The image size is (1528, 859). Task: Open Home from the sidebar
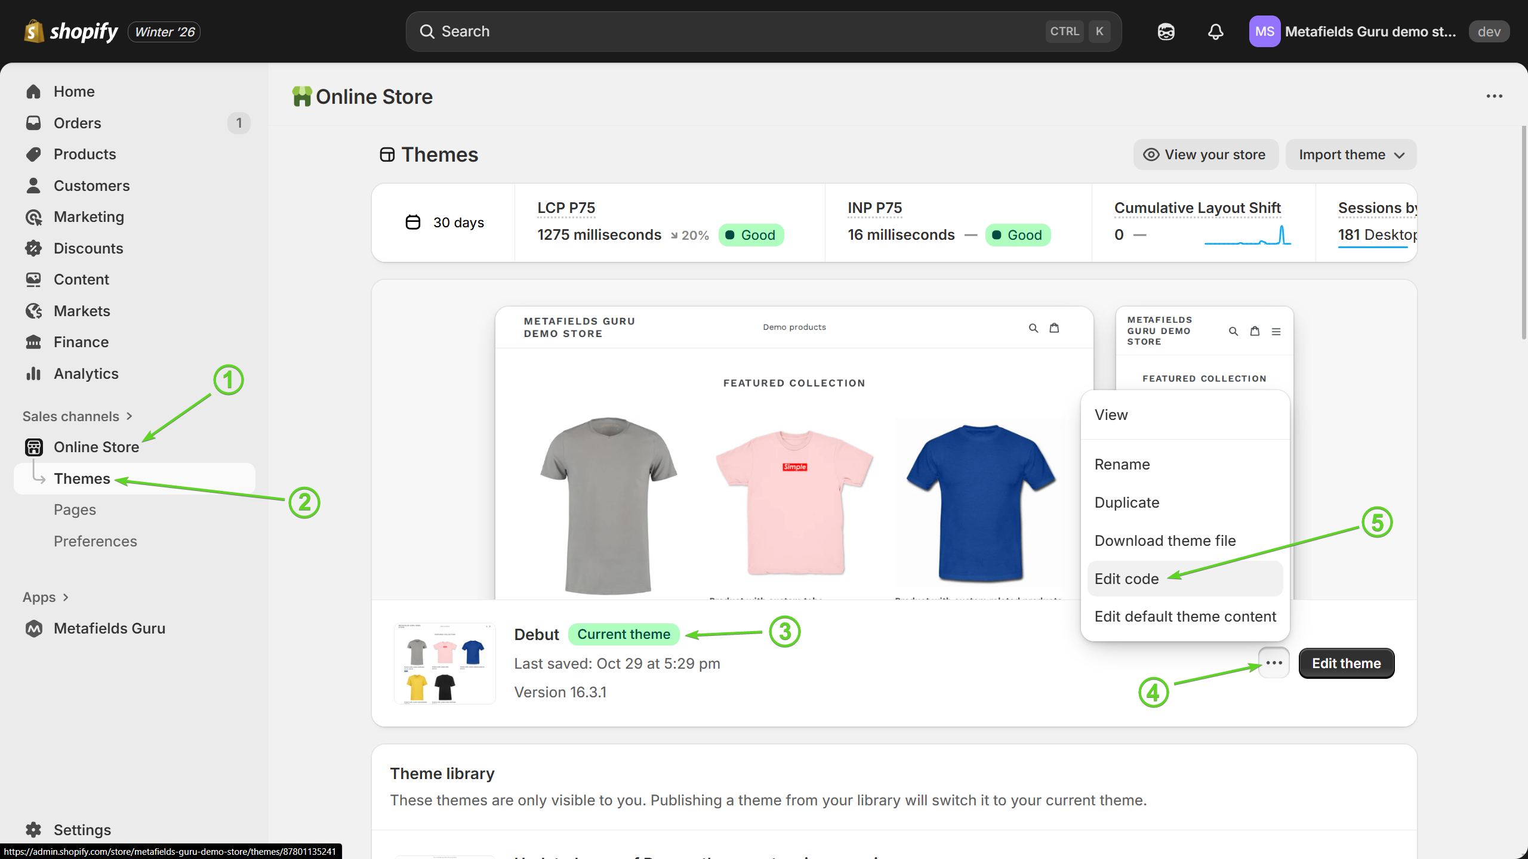73,91
